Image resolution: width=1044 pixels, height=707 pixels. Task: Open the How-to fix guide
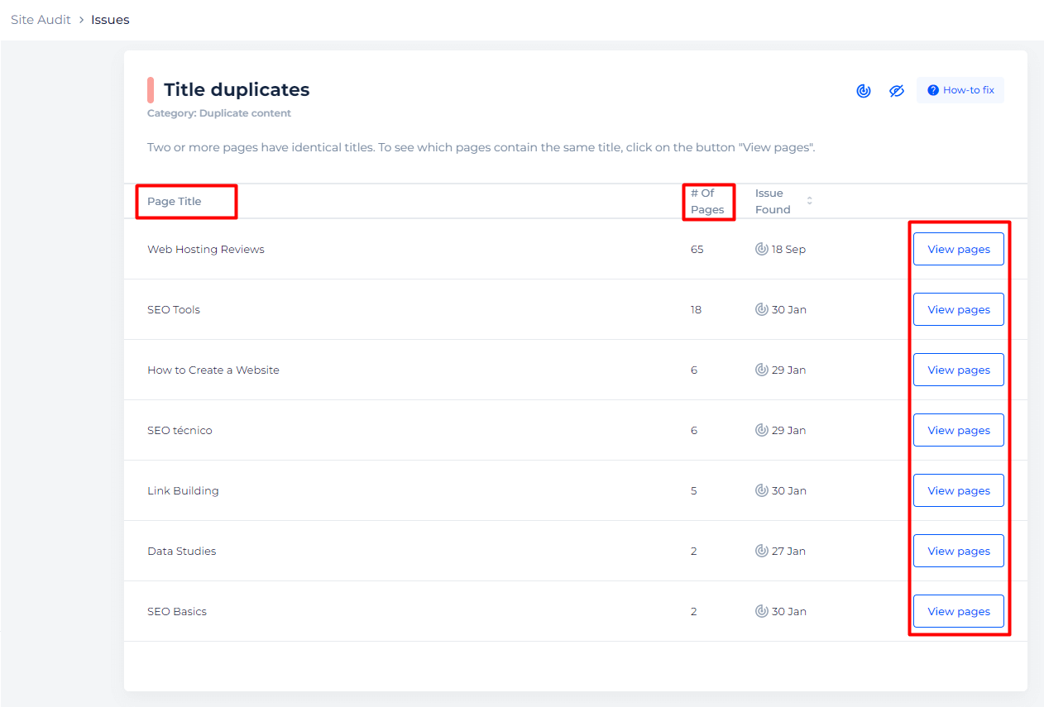coord(960,89)
